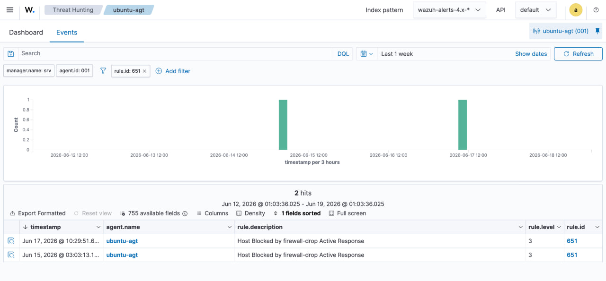This screenshot has width=606, height=281.
Task: Unpin the ubuntu-agt agent pin icon
Action: pyautogui.click(x=597, y=31)
